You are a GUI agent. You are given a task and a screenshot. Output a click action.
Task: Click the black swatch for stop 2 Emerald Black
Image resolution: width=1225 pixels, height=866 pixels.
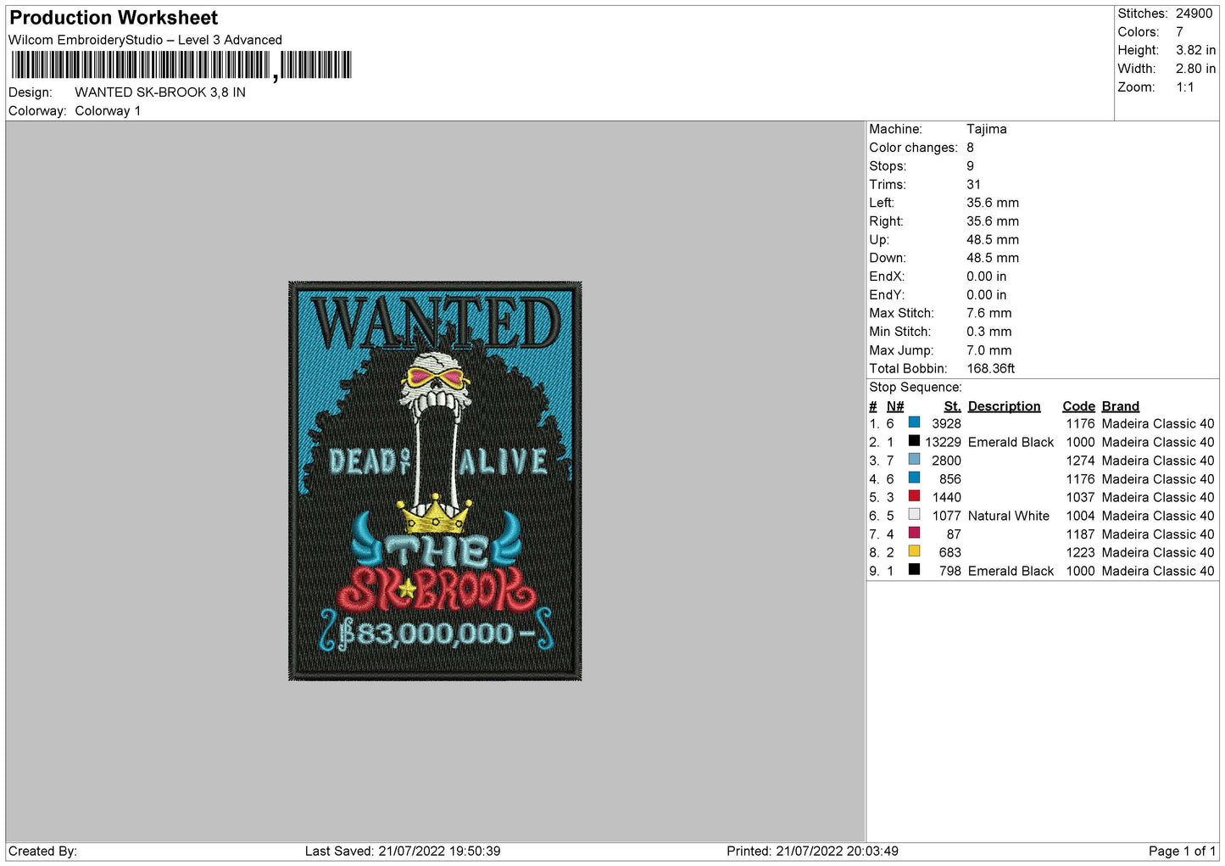coord(914,441)
